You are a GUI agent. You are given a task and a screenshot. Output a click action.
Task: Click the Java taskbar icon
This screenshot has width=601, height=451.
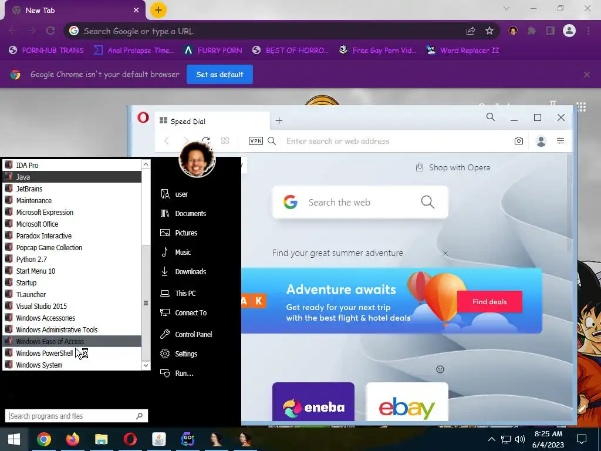click(x=158, y=439)
